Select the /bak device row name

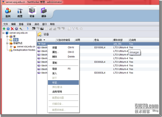[x=43, y=44]
